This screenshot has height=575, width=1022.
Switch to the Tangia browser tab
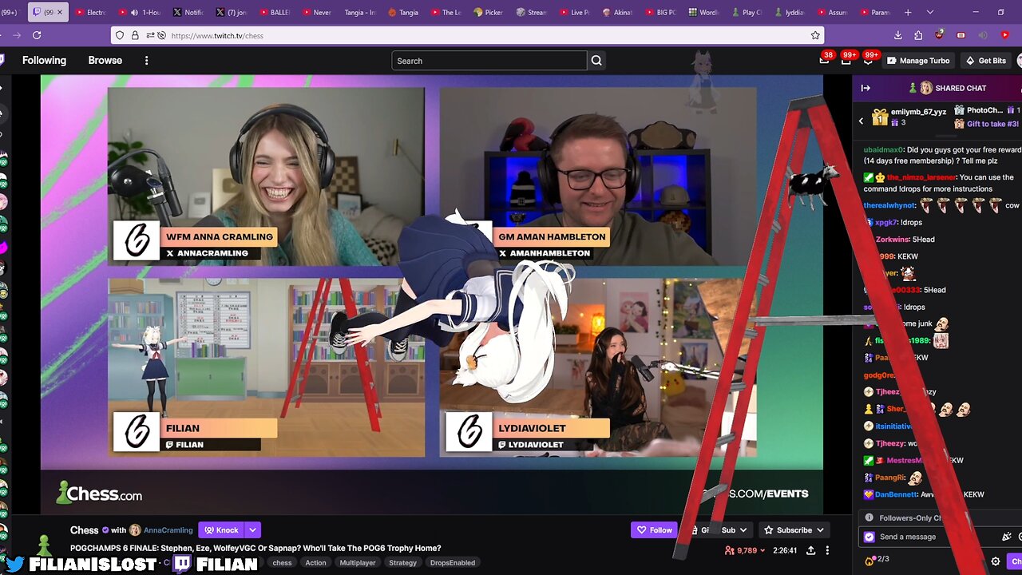click(x=402, y=12)
